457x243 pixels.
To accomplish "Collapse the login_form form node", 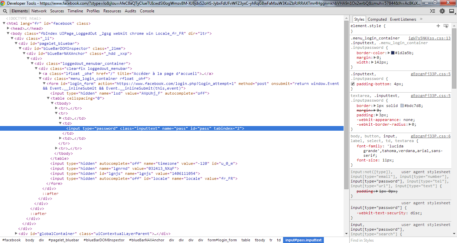I will pyautogui.click(x=44, y=84).
